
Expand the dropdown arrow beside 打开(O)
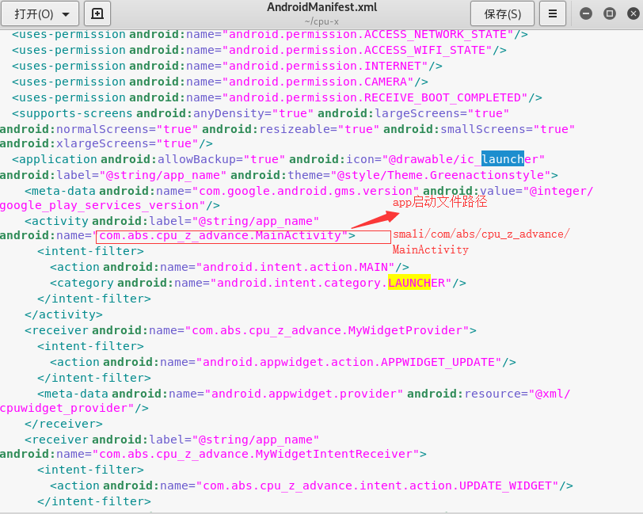[x=66, y=14]
